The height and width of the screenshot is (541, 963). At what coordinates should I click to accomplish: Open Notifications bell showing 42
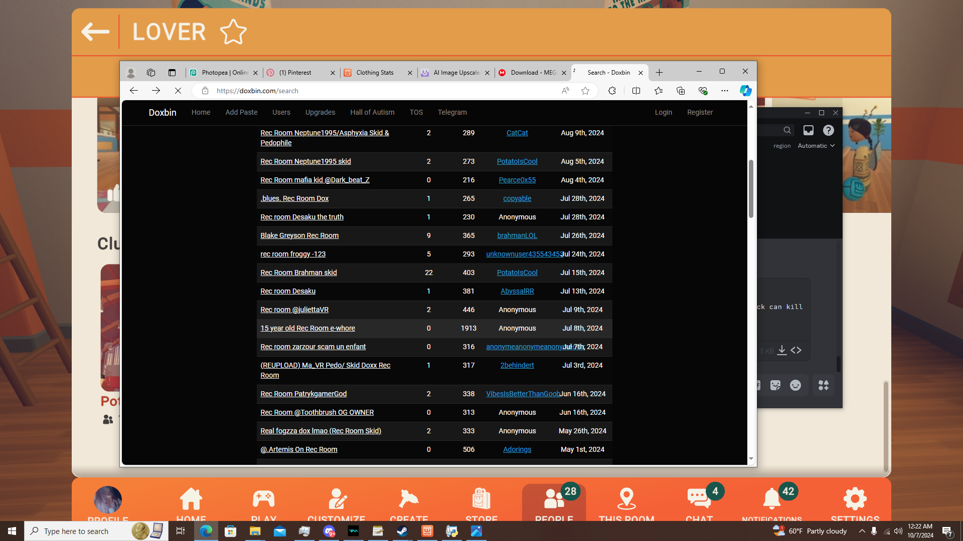coord(772,499)
